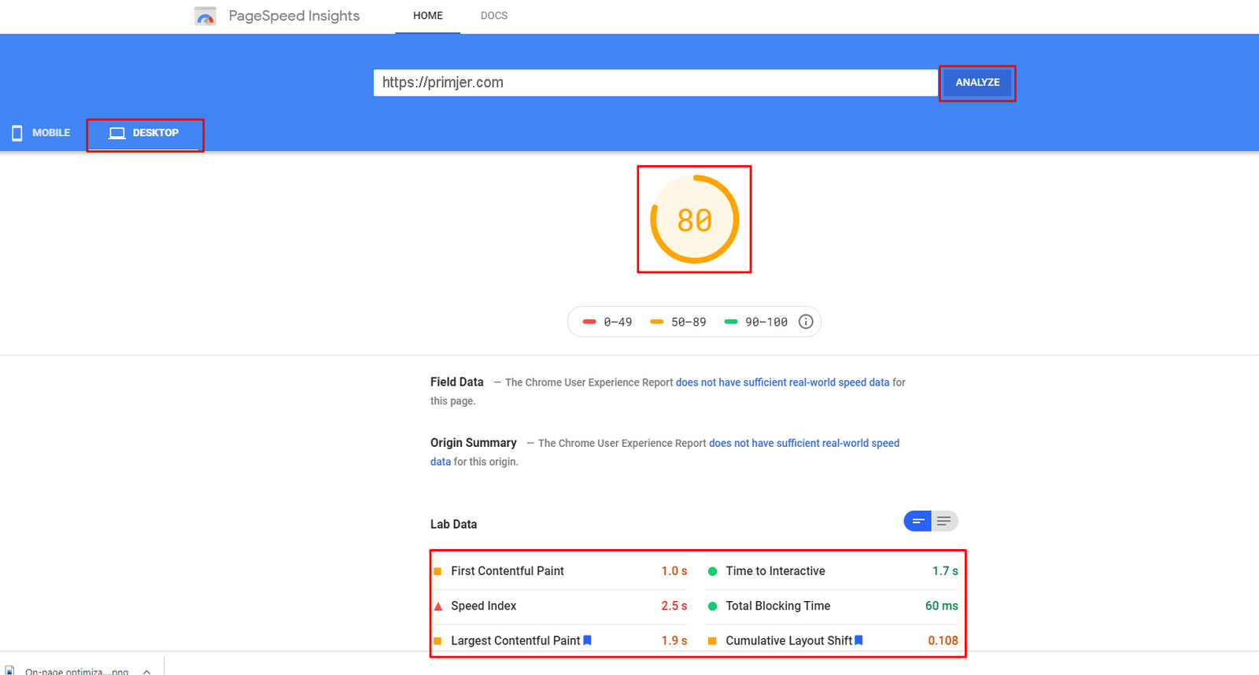Viewport: 1259px width, 675px height.
Task: Click the 60 ms Total Blocking Time value
Action: (x=942, y=606)
